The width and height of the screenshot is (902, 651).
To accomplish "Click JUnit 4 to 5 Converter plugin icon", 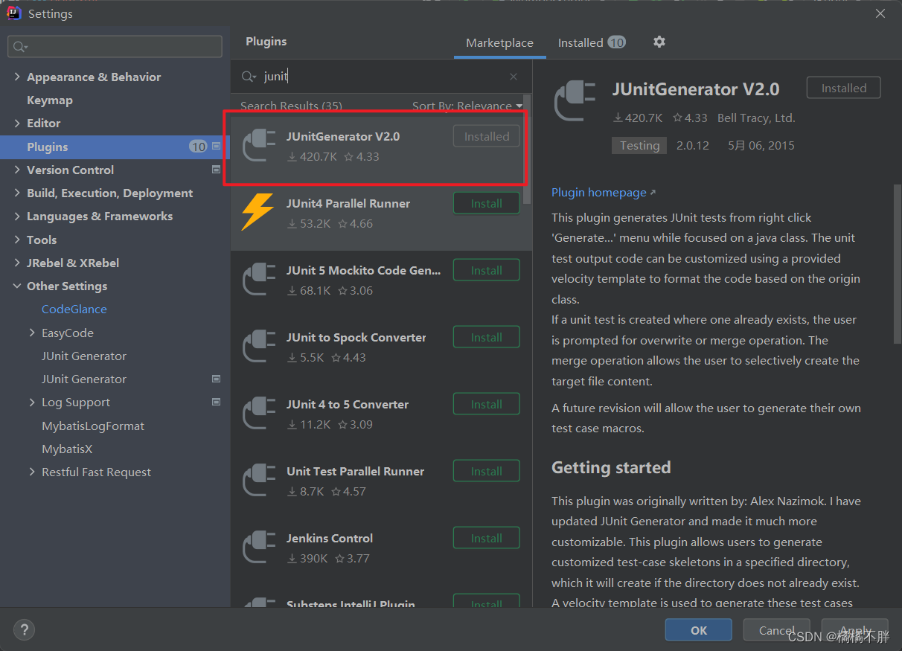I will point(259,414).
